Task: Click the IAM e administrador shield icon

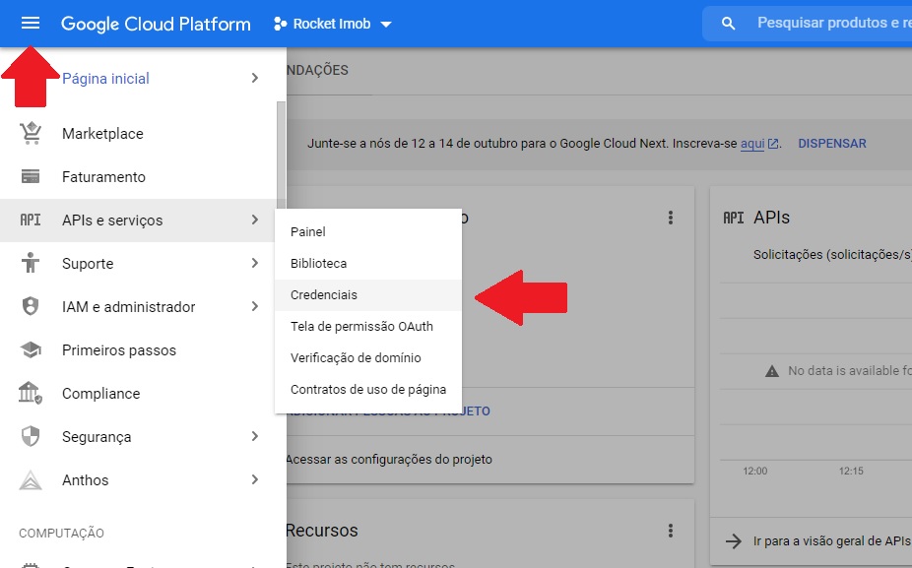Action: click(x=31, y=307)
